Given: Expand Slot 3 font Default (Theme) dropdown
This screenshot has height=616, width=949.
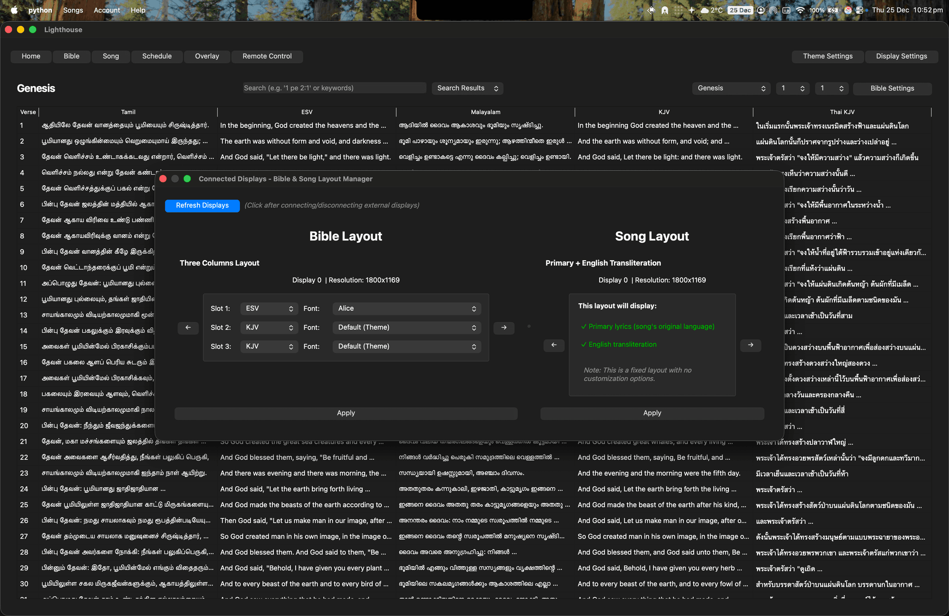Looking at the screenshot, I should point(406,346).
